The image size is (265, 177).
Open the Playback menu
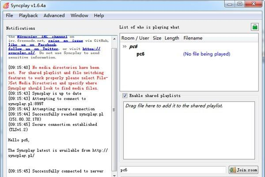click(x=28, y=15)
